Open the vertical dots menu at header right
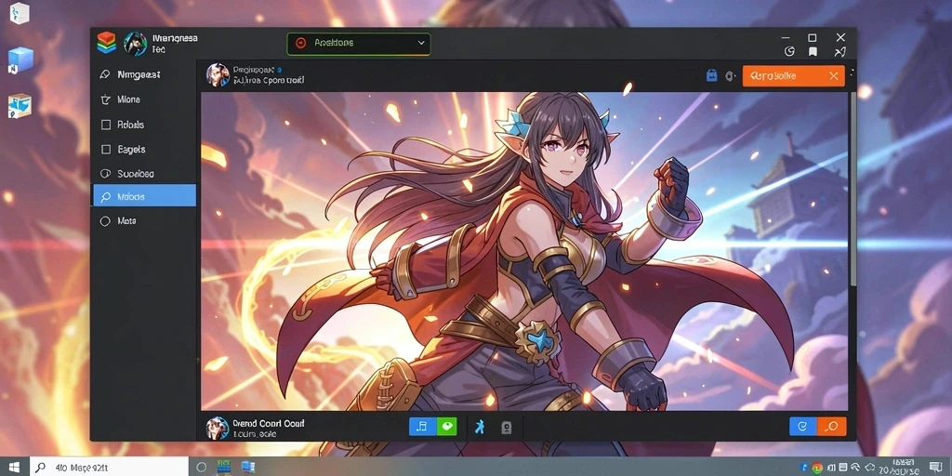 (852, 73)
